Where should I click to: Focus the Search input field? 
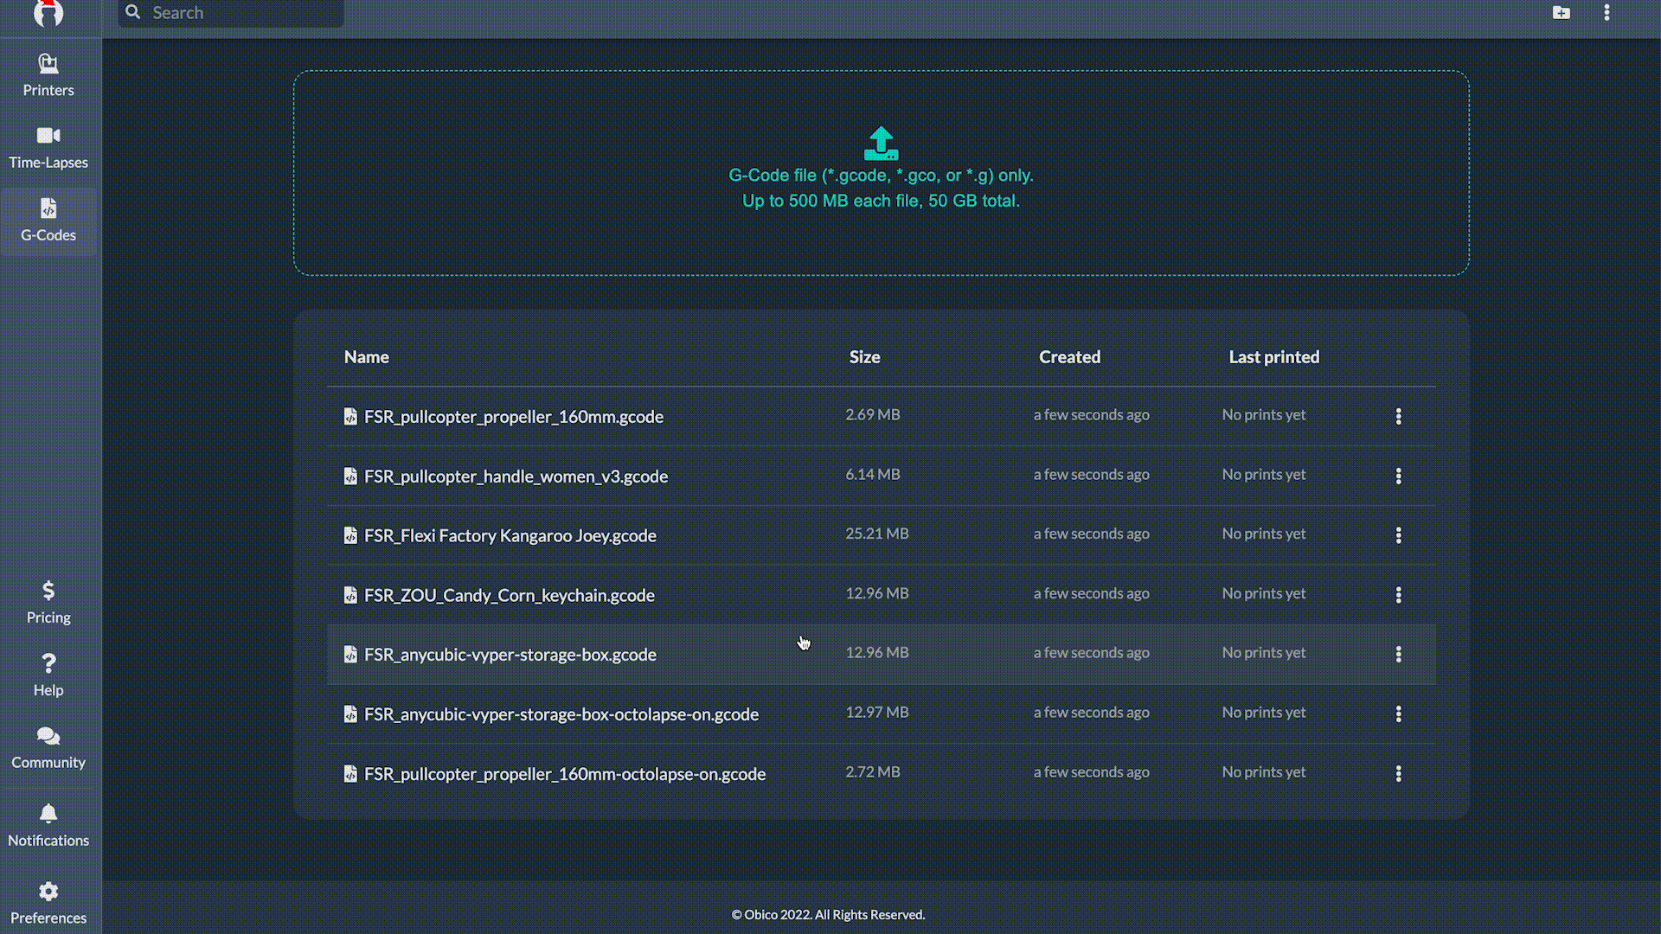(x=231, y=13)
